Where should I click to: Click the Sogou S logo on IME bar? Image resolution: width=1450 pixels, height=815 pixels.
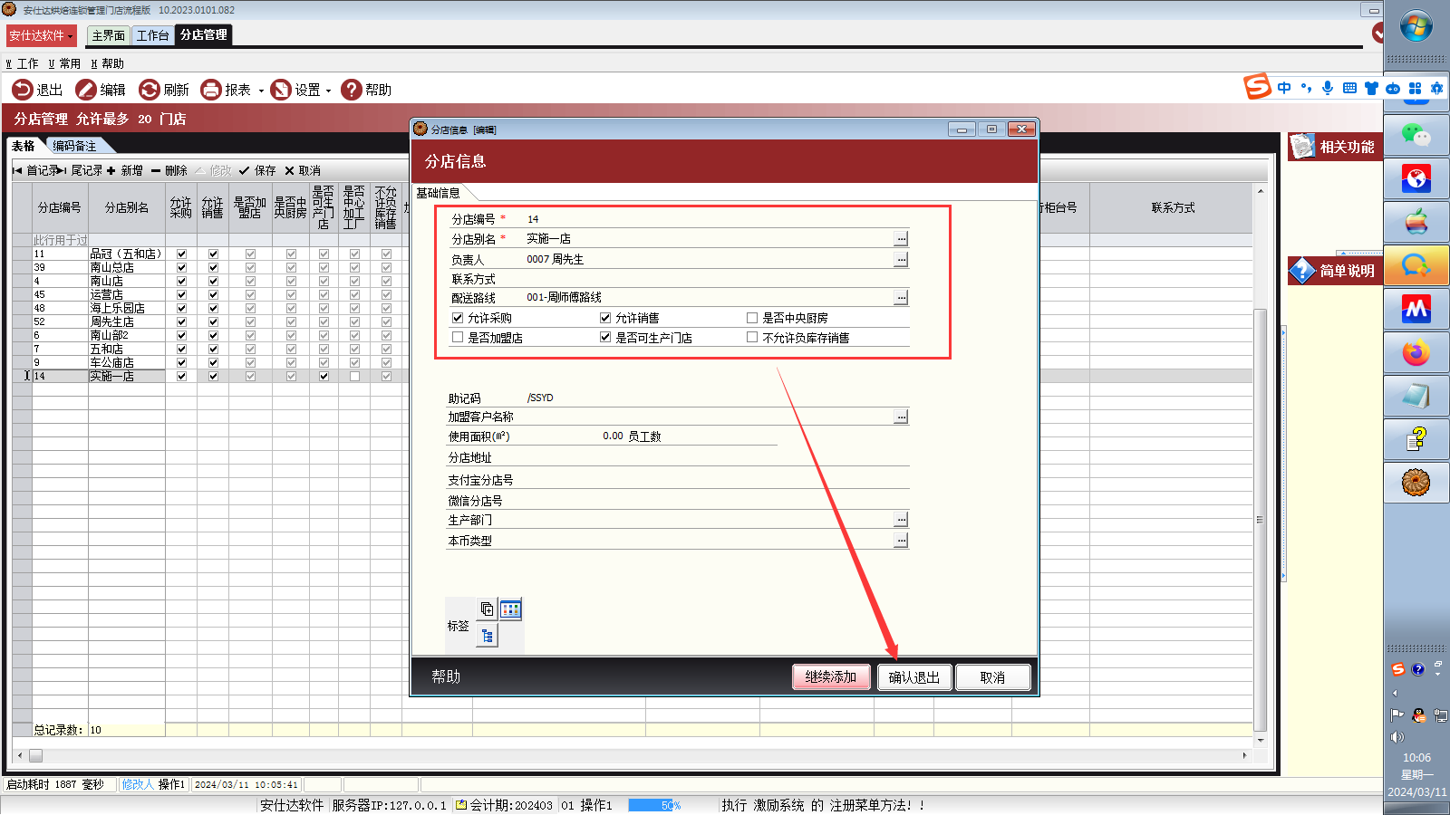click(1257, 87)
